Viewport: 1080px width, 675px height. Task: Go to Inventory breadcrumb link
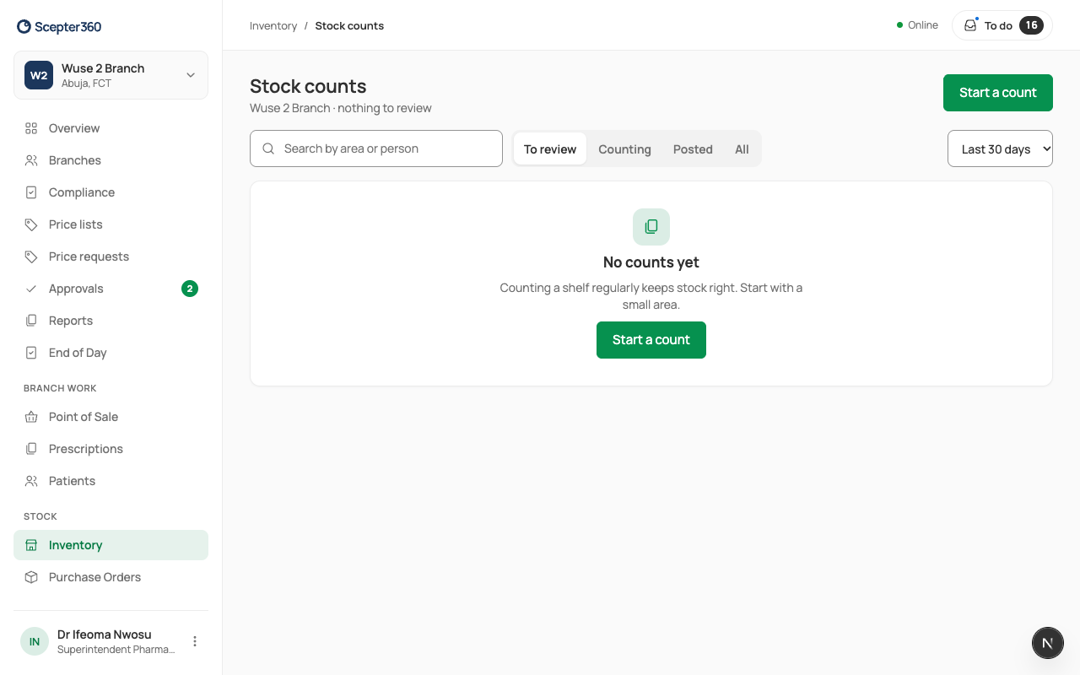click(273, 26)
